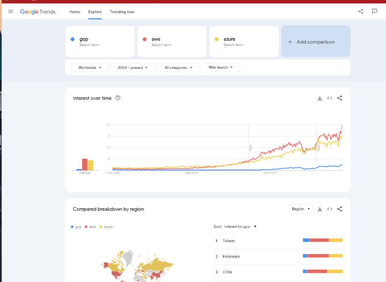Click aws in the map legend

tap(90, 227)
